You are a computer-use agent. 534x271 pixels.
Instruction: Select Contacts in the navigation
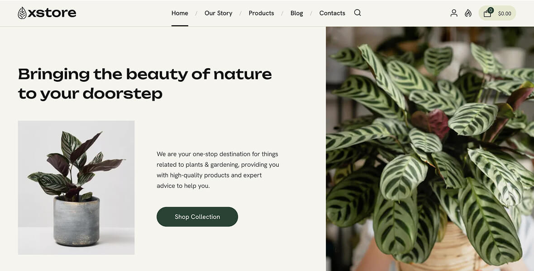332,13
